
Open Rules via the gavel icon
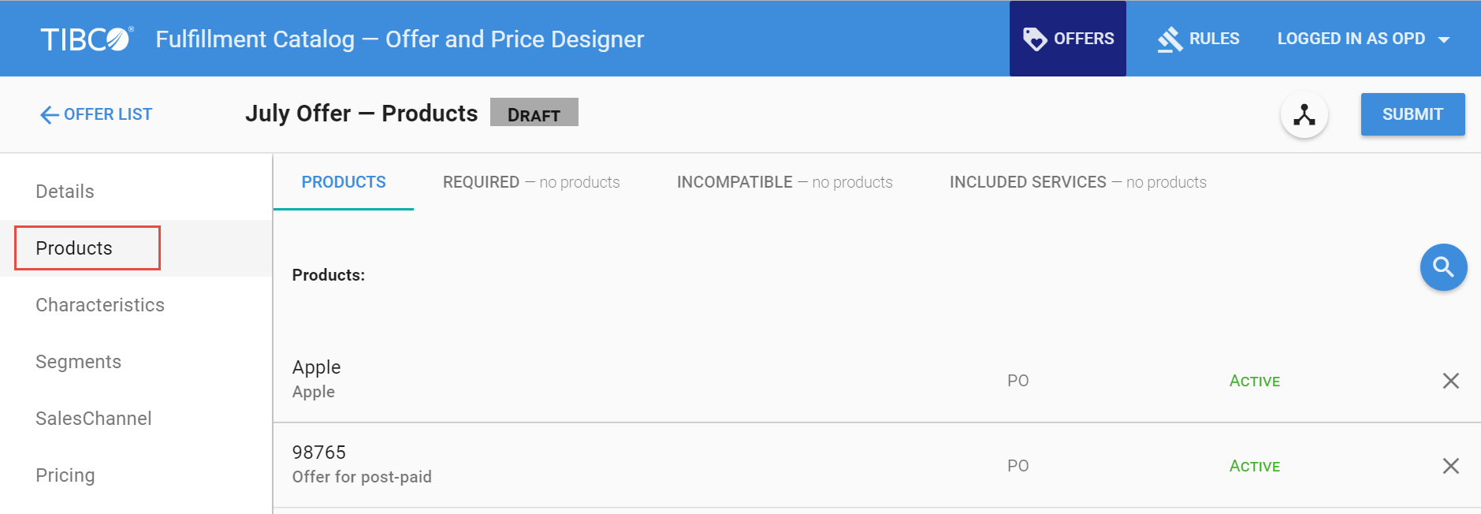(x=1170, y=39)
